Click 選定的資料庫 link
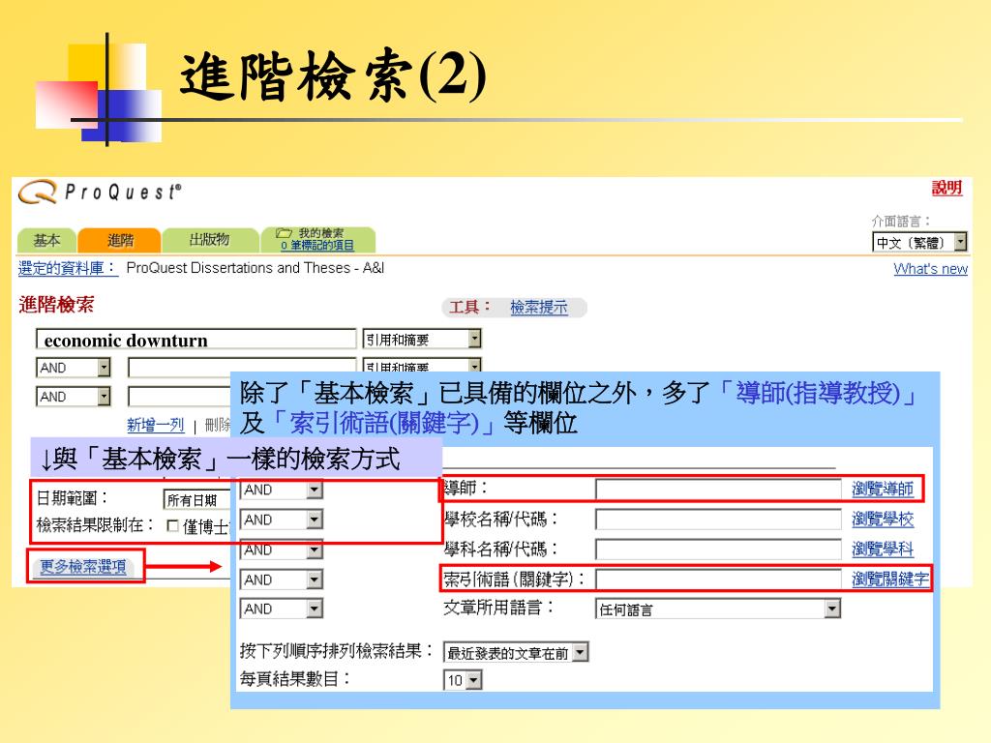The image size is (991, 743). pos(68,268)
